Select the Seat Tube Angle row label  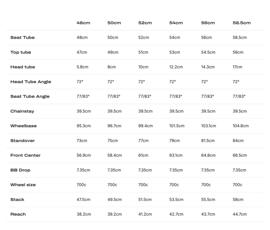(30, 96)
